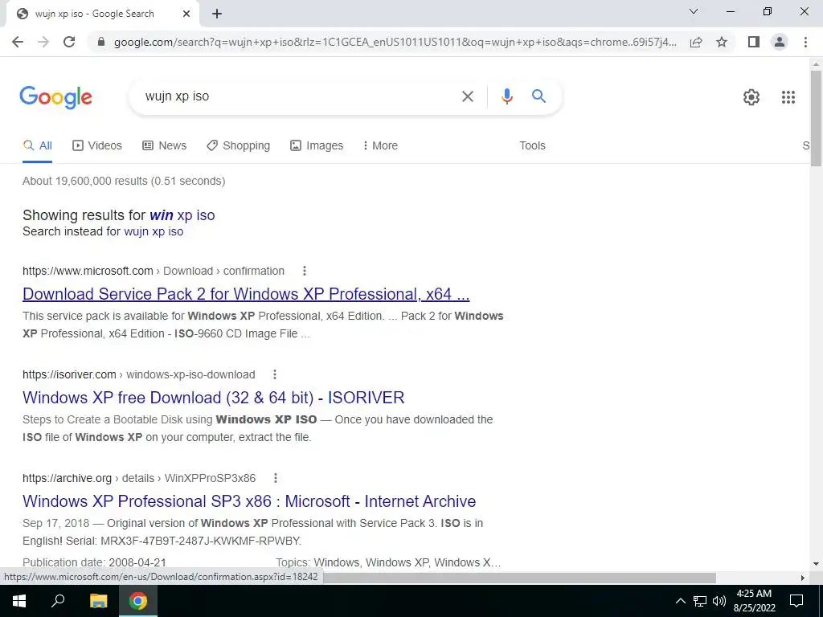Image resolution: width=823 pixels, height=617 pixels.
Task: Open the Chrome profile avatar
Action: coord(780,42)
